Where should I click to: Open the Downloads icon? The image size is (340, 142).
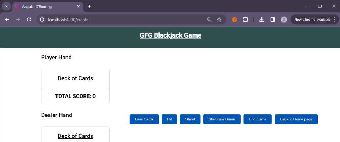click(x=262, y=20)
